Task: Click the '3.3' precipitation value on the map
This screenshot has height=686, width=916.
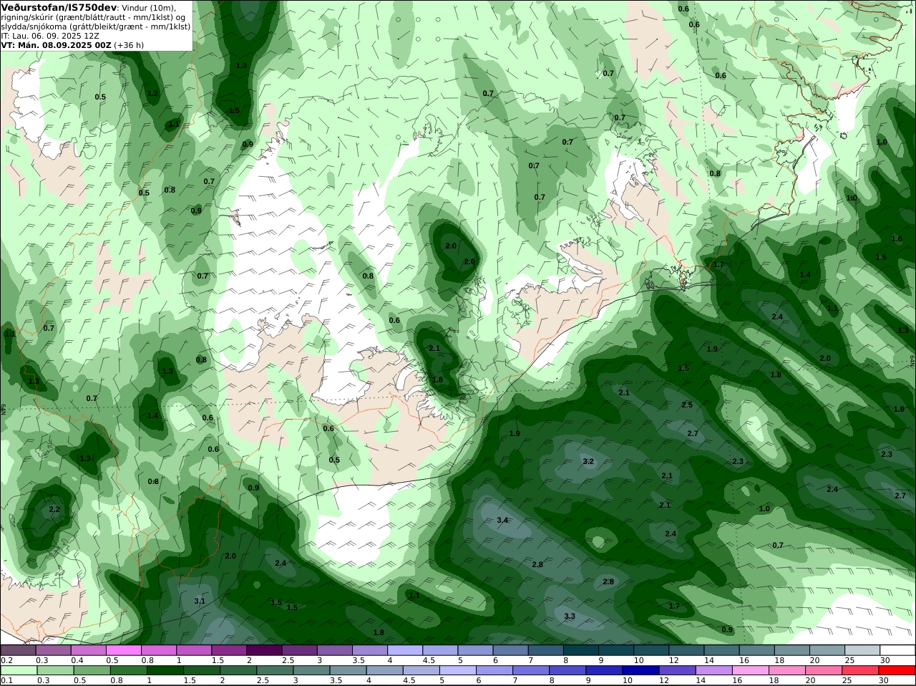Action: point(570,616)
